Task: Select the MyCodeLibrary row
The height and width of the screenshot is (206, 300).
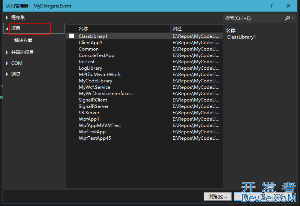Action: pyautogui.click(x=145, y=81)
